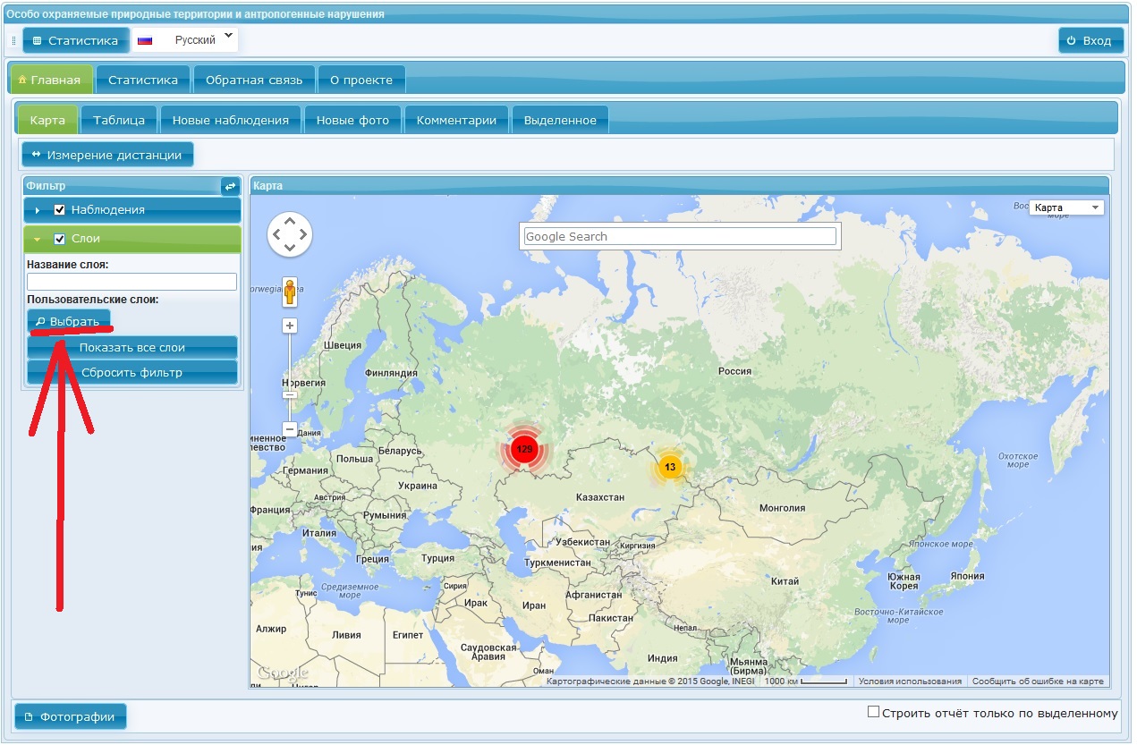
Task: Click the filter panel swap arrows icon
Action: point(230,186)
